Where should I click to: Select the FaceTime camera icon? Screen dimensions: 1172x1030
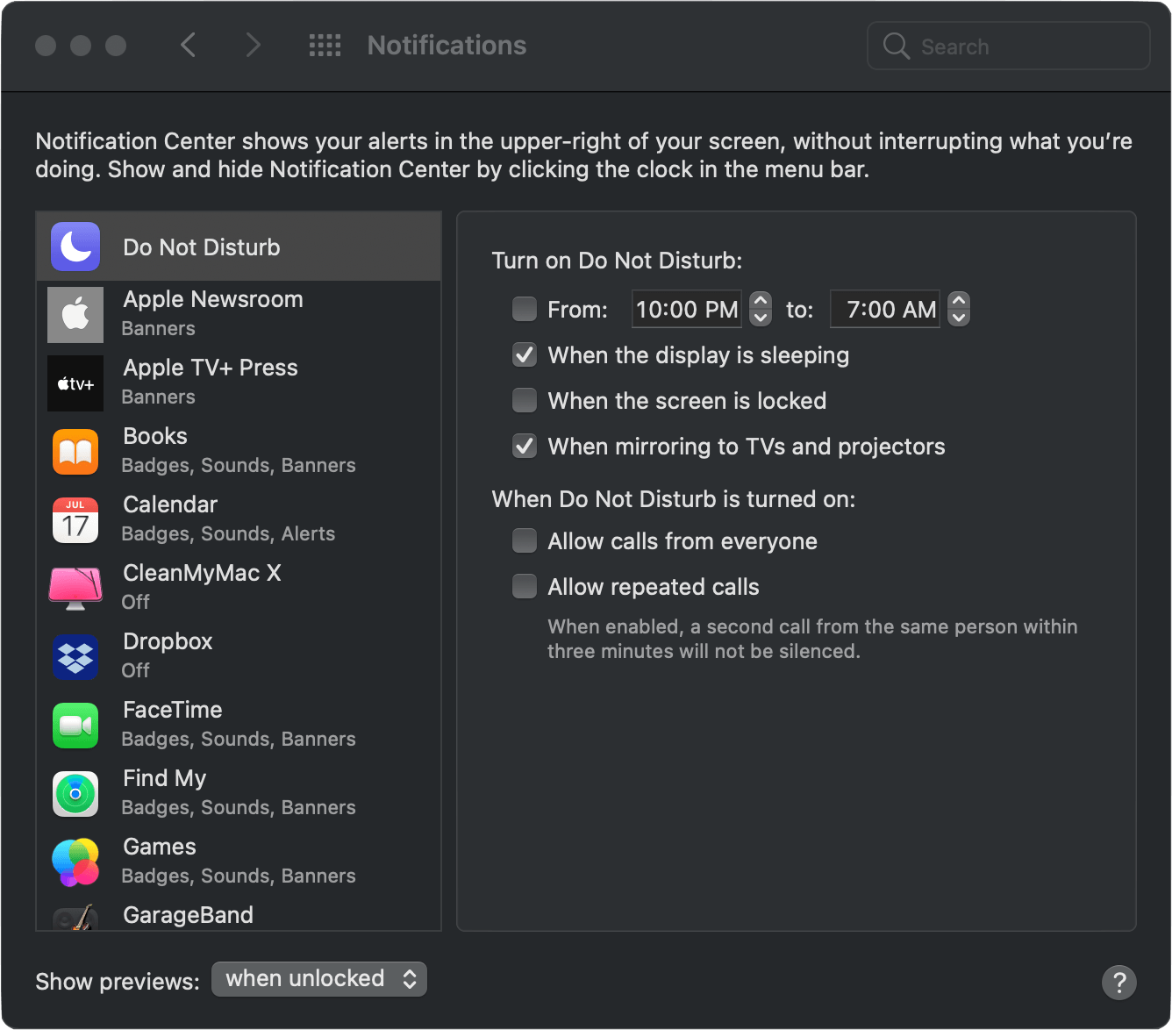[x=75, y=726]
